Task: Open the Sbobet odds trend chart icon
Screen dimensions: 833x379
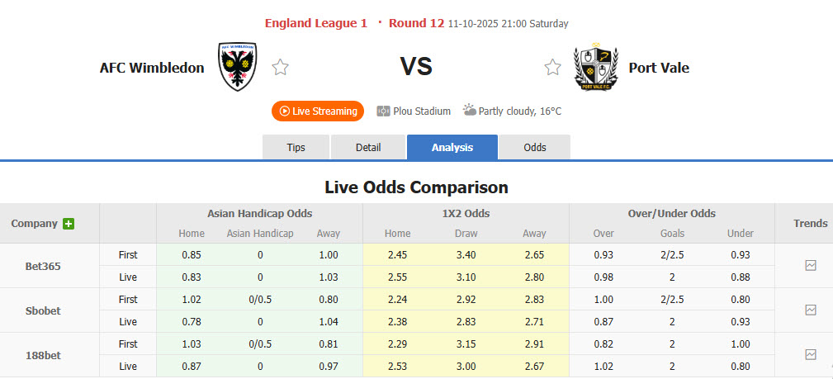Action: tap(811, 310)
